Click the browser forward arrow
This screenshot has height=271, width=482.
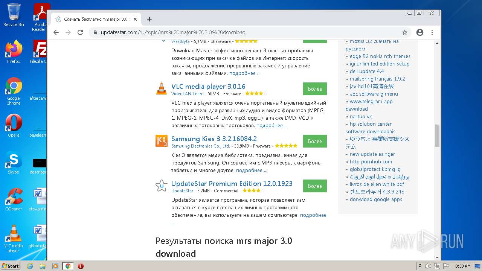68,32
